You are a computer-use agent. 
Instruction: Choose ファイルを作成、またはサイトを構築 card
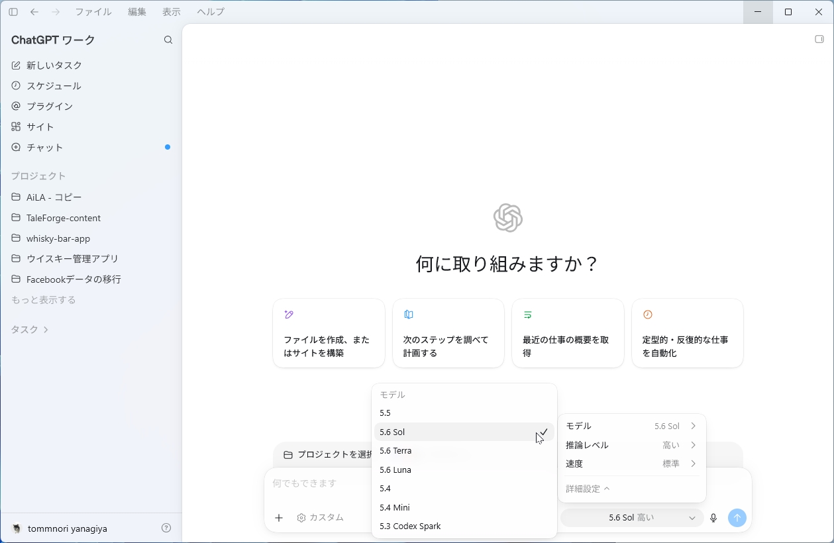329,333
